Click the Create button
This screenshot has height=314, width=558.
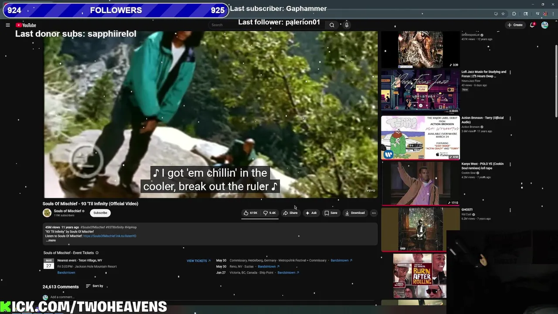pyautogui.click(x=515, y=25)
